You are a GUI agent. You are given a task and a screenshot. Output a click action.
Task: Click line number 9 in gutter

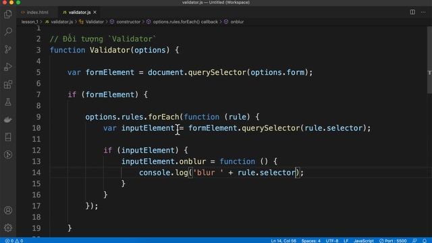(38, 117)
